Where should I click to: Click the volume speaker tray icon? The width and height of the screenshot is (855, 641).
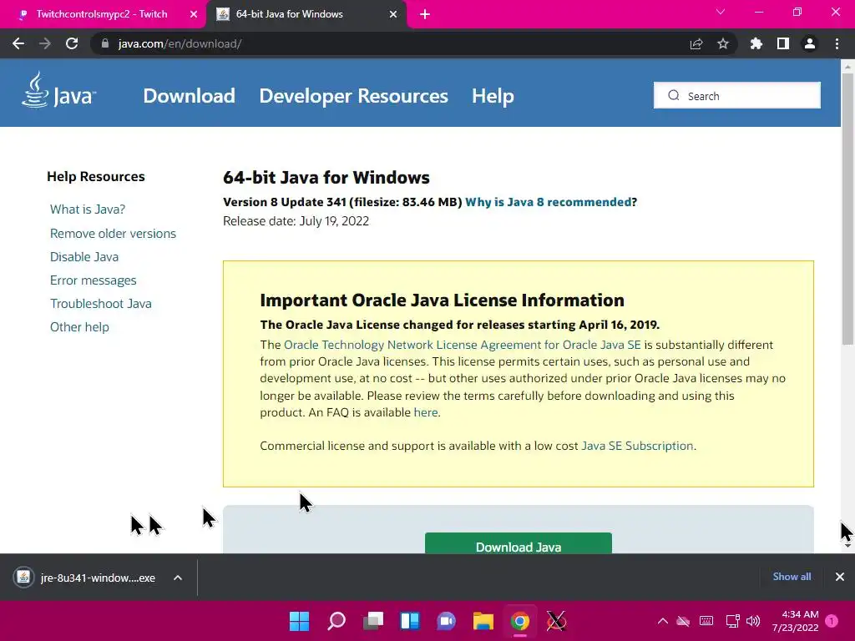[753, 621]
